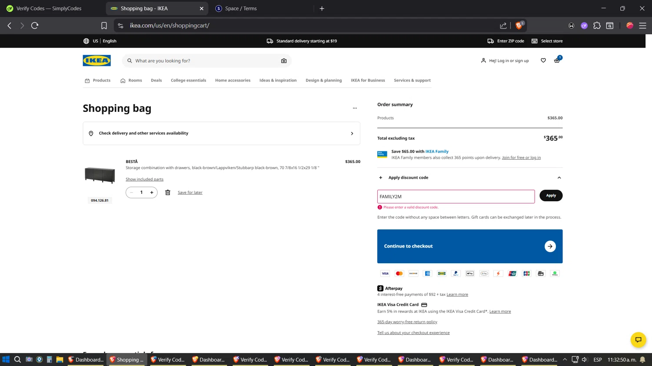Click BESTÅ product thumbnail image
This screenshot has height=366, width=652.
coord(100,175)
